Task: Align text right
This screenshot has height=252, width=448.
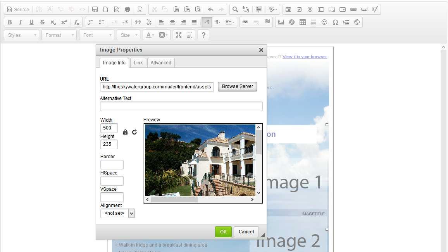Action: tap(183, 22)
